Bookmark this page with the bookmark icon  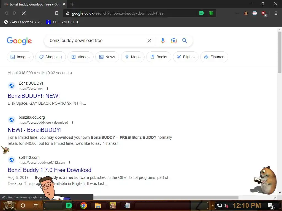coord(57,13)
